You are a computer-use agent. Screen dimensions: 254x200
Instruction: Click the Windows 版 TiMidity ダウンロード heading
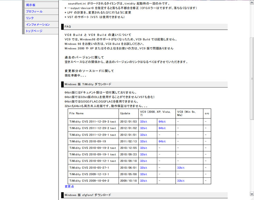tap(144, 84)
